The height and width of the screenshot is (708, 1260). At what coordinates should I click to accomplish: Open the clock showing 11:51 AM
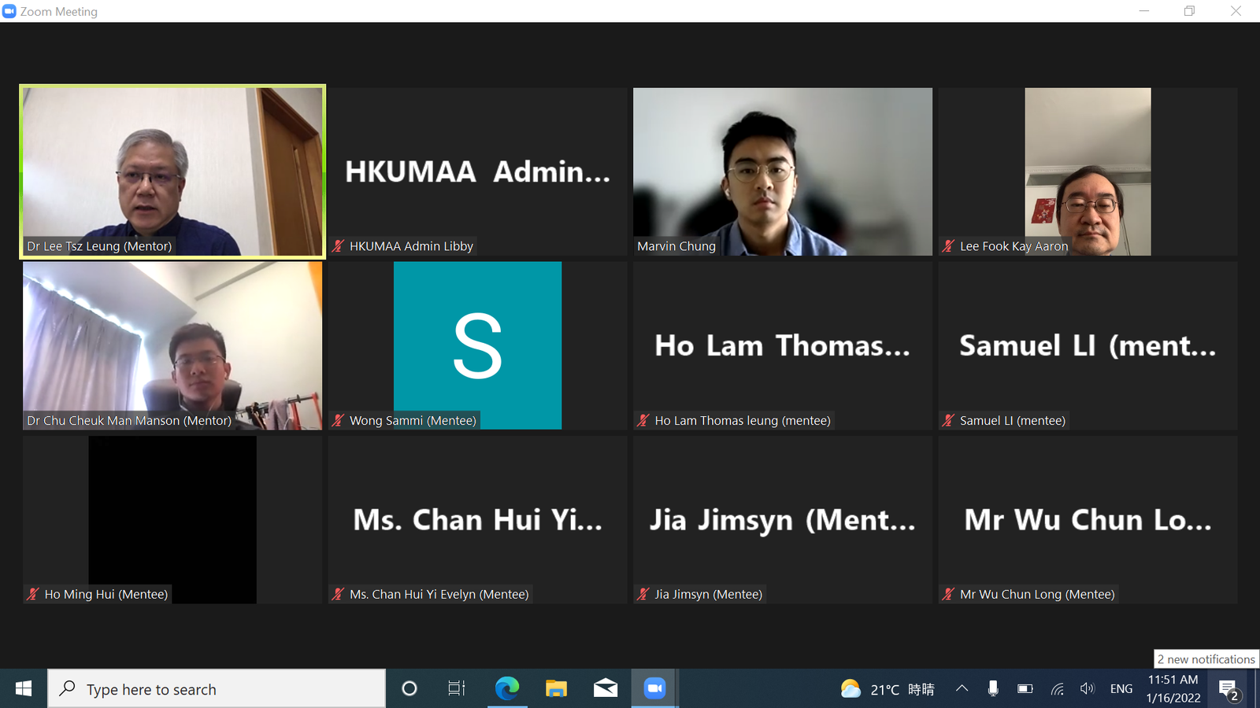tap(1173, 680)
